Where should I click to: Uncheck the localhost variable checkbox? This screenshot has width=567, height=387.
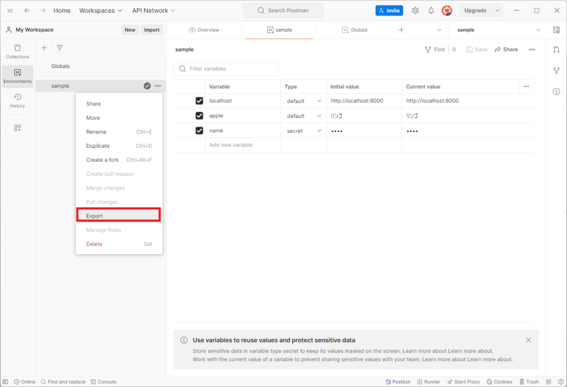click(x=199, y=101)
